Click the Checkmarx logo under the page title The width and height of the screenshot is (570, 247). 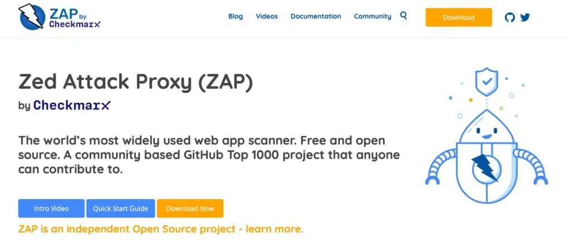(x=72, y=105)
